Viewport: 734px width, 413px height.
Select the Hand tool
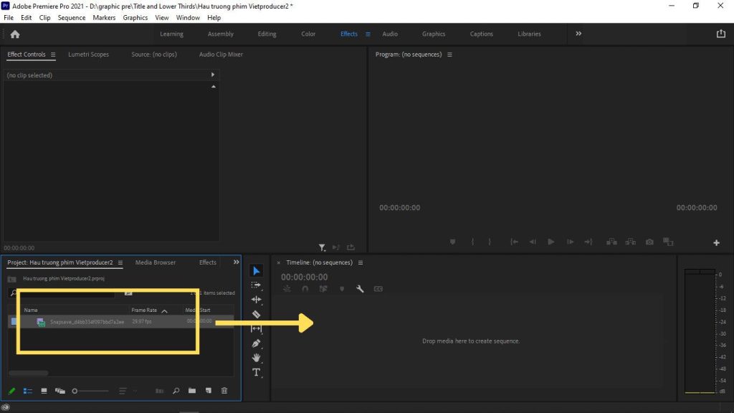(x=257, y=357)
